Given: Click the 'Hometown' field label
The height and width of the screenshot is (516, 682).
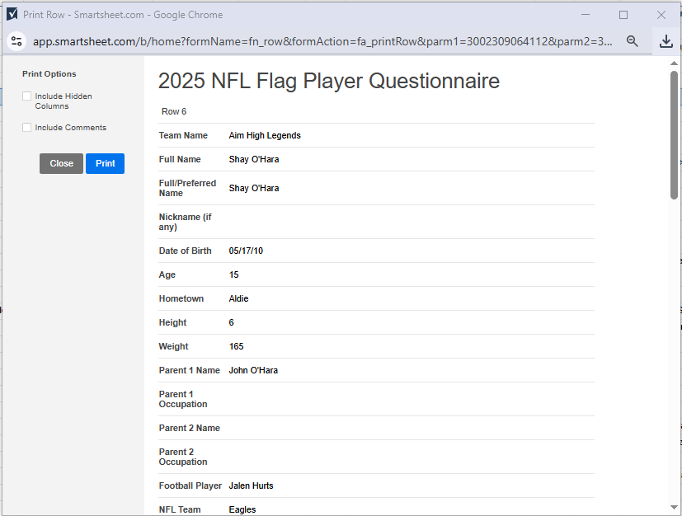Looking at the screenshot, I should (x=181, y=298).
